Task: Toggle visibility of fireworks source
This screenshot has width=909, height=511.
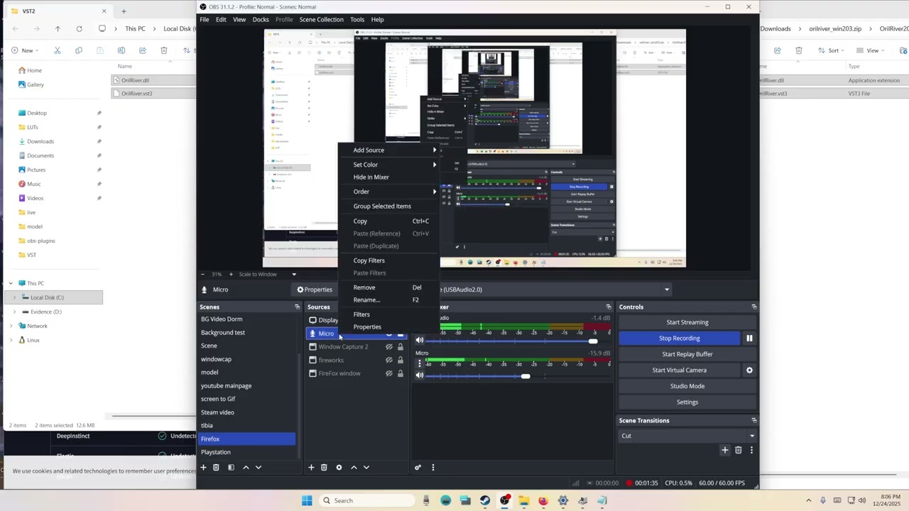Action: pos(388,360)
